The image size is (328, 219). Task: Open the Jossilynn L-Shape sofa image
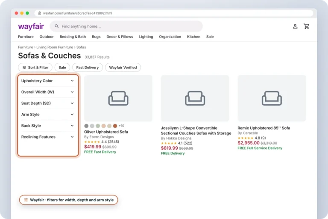tap(195, 98)
